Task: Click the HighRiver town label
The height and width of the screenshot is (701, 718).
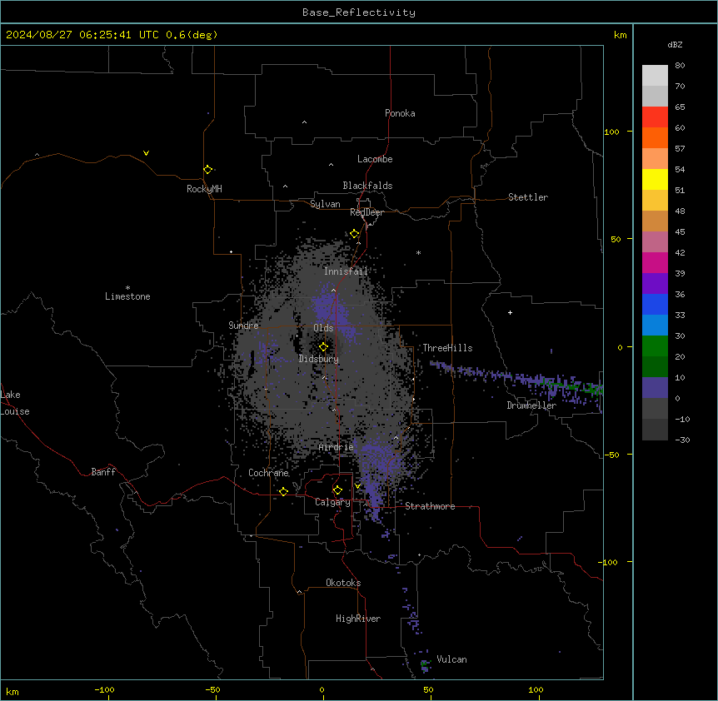Action: (358, 619)
